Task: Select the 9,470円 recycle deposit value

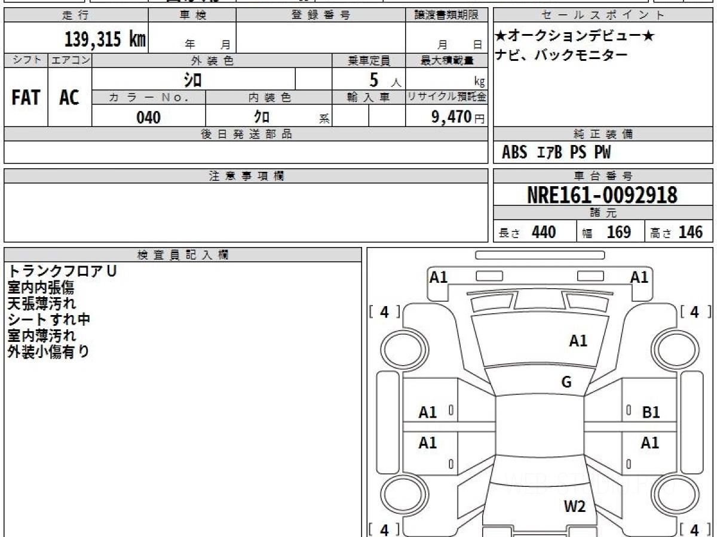Action: 458,117
